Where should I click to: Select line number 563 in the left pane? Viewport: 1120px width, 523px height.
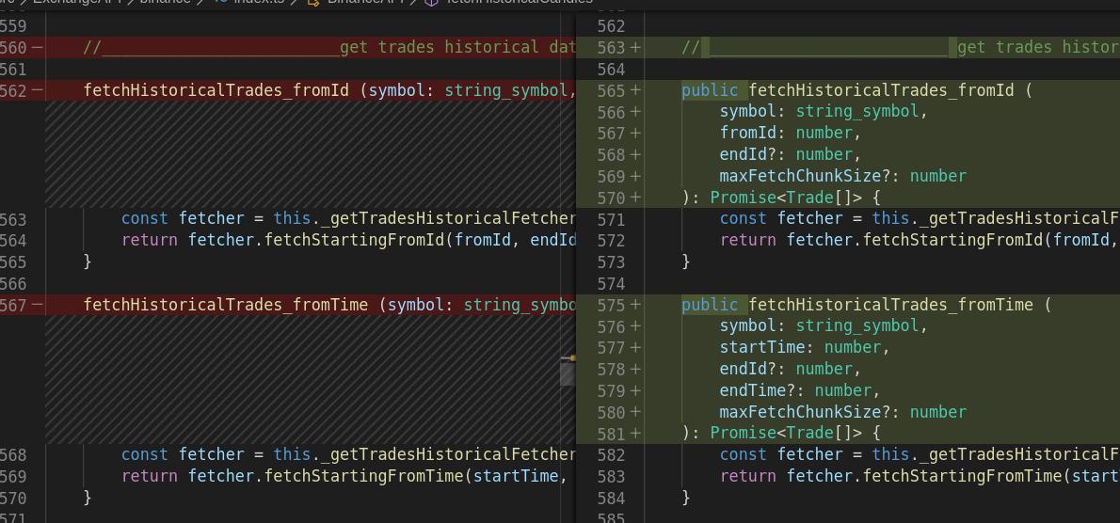[x=14, y=219]
